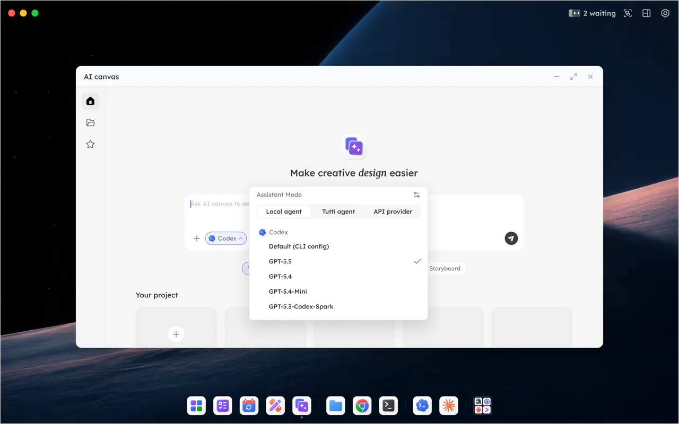Click the Storyboard suggestion chip

pos(445,269)
